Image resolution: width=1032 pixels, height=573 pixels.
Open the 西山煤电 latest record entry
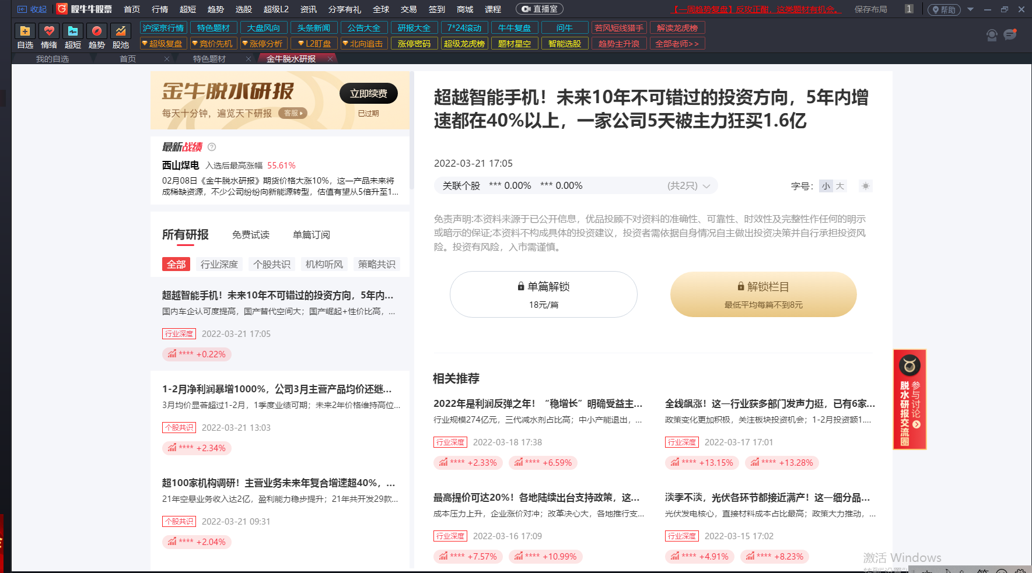coord(280,178)
